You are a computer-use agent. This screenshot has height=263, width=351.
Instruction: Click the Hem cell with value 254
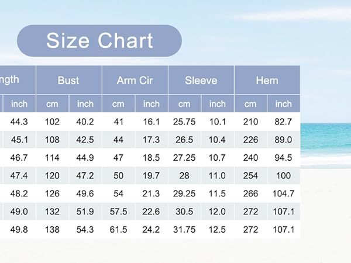[x=251, y=175]
